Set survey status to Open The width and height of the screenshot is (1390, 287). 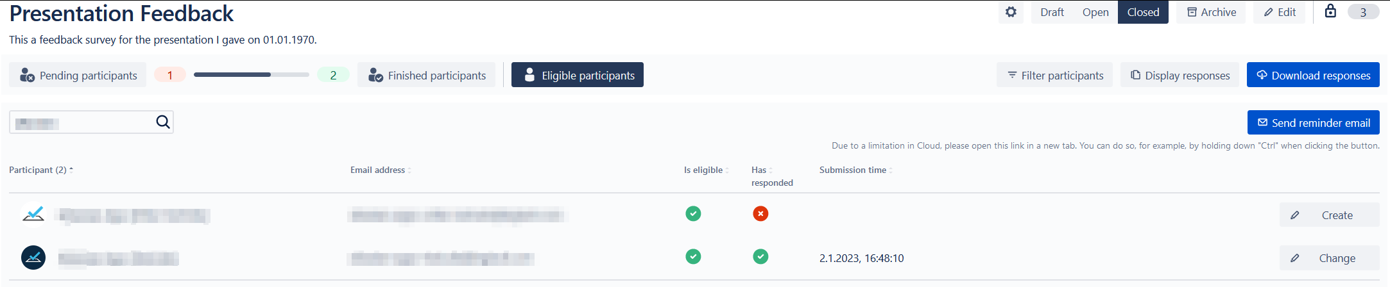coord(1095,12)
